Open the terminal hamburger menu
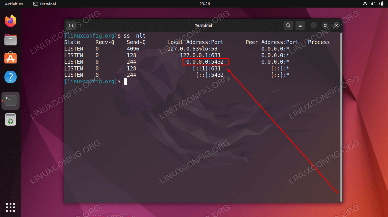Screen dimensions: 388x217 click(x=300, y=25)
